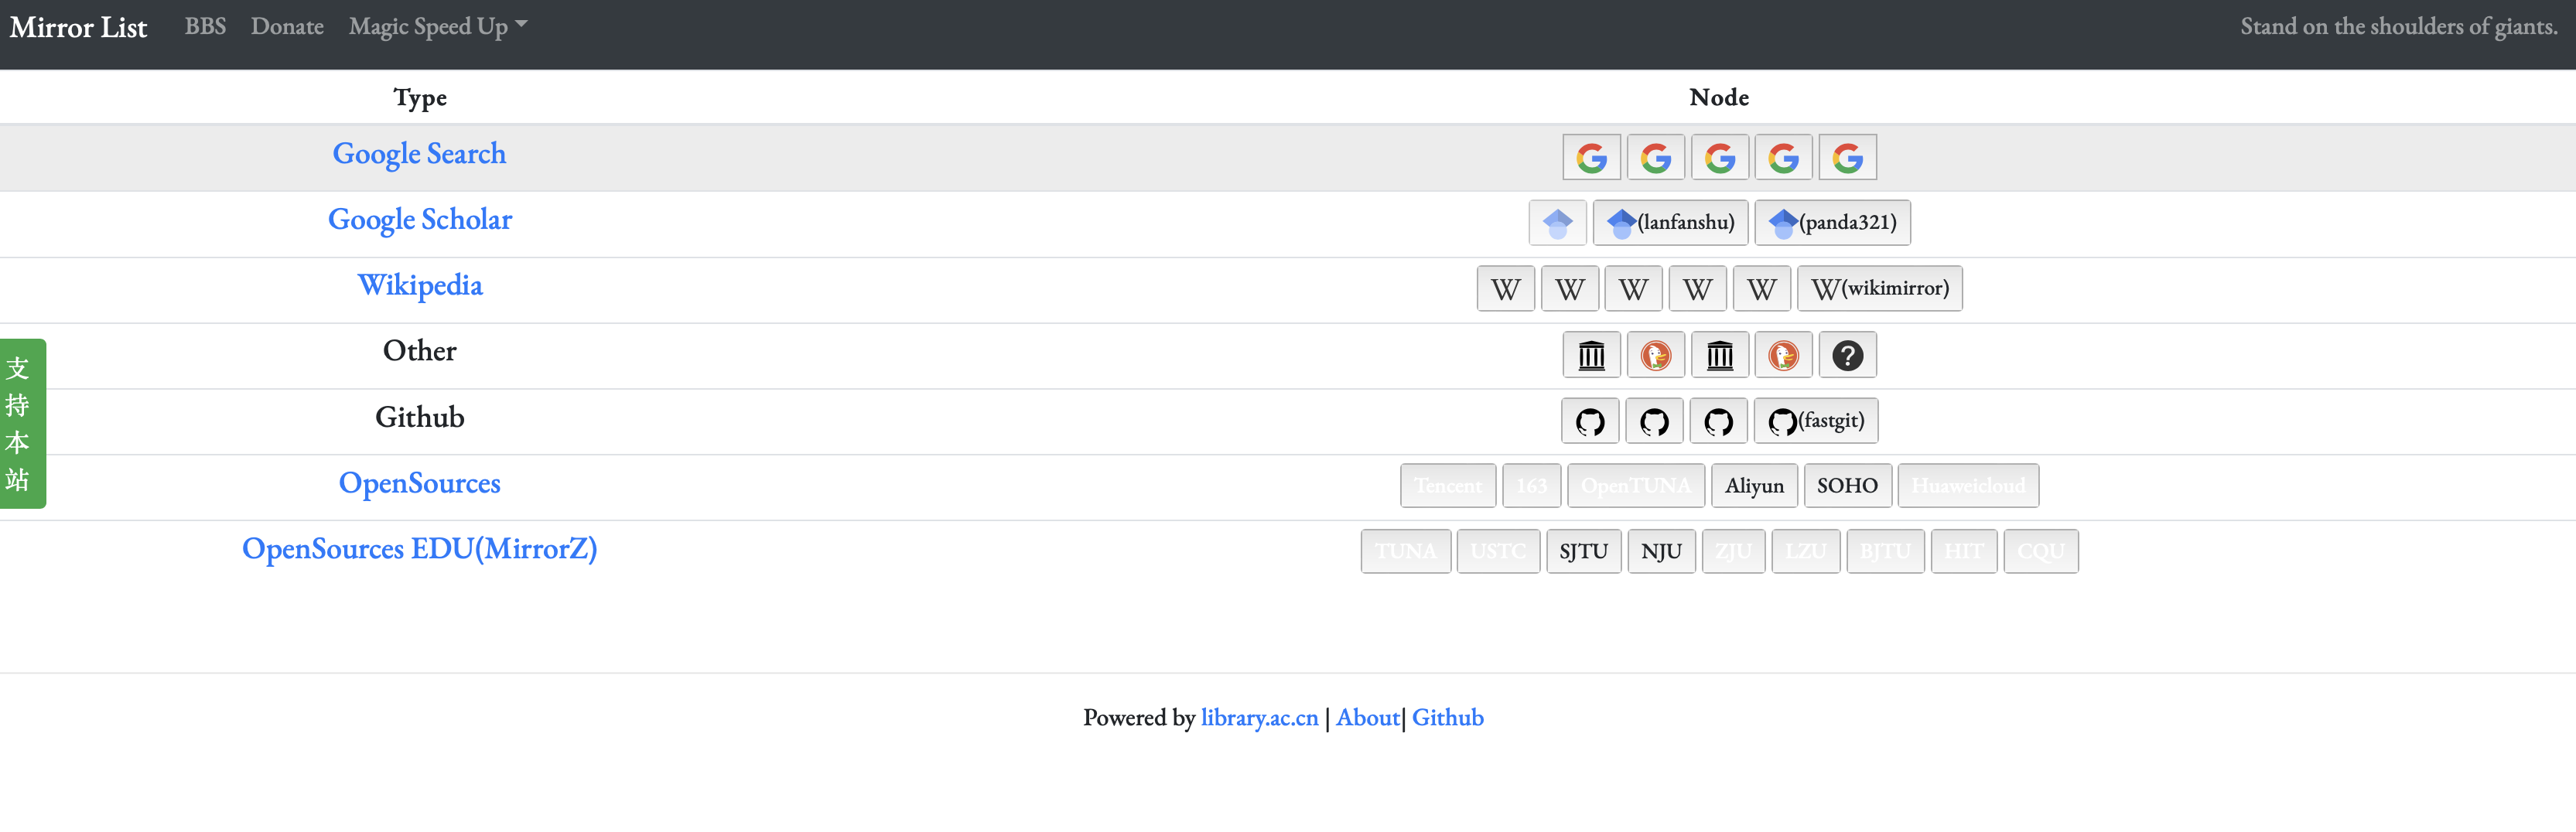
Task: Open the About footer link
Action: [1367, 718]
